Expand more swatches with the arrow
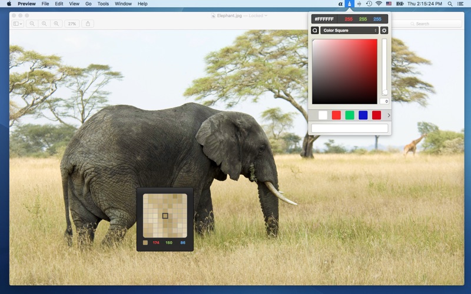471x294 pixels. [389, 115]
